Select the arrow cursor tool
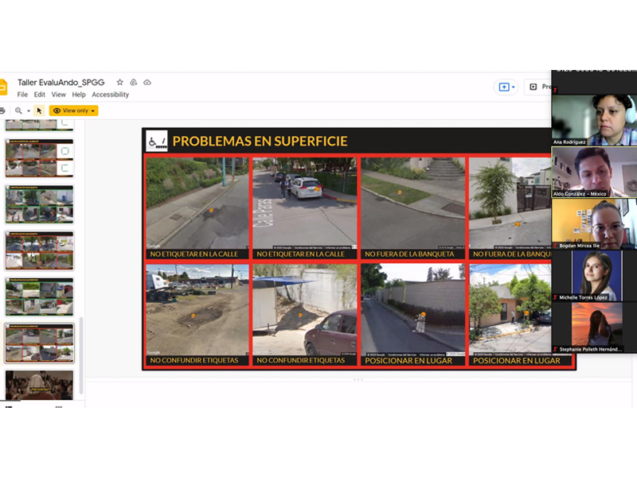The image size is (637, 477). click(39, 111)
